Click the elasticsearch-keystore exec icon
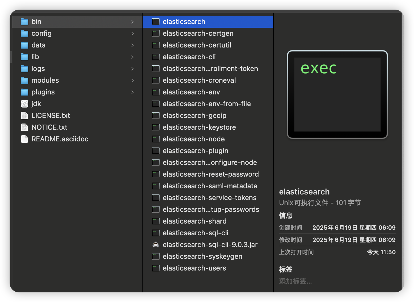The image size is (414, 302). pos(156,127)
